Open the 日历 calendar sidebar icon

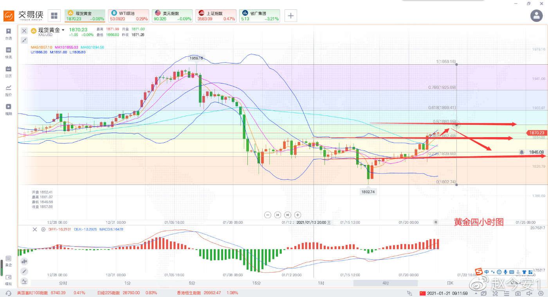pos(9,71)
